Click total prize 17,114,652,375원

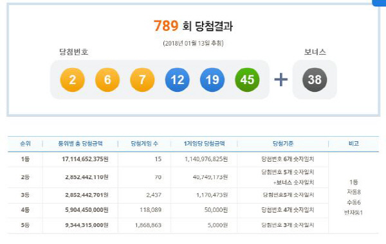(x=85, y=159)
